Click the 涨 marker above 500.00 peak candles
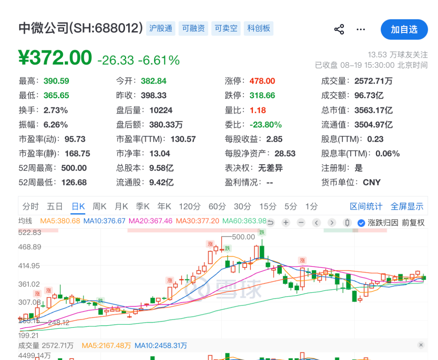438x360 pixels. click(210, 244)
